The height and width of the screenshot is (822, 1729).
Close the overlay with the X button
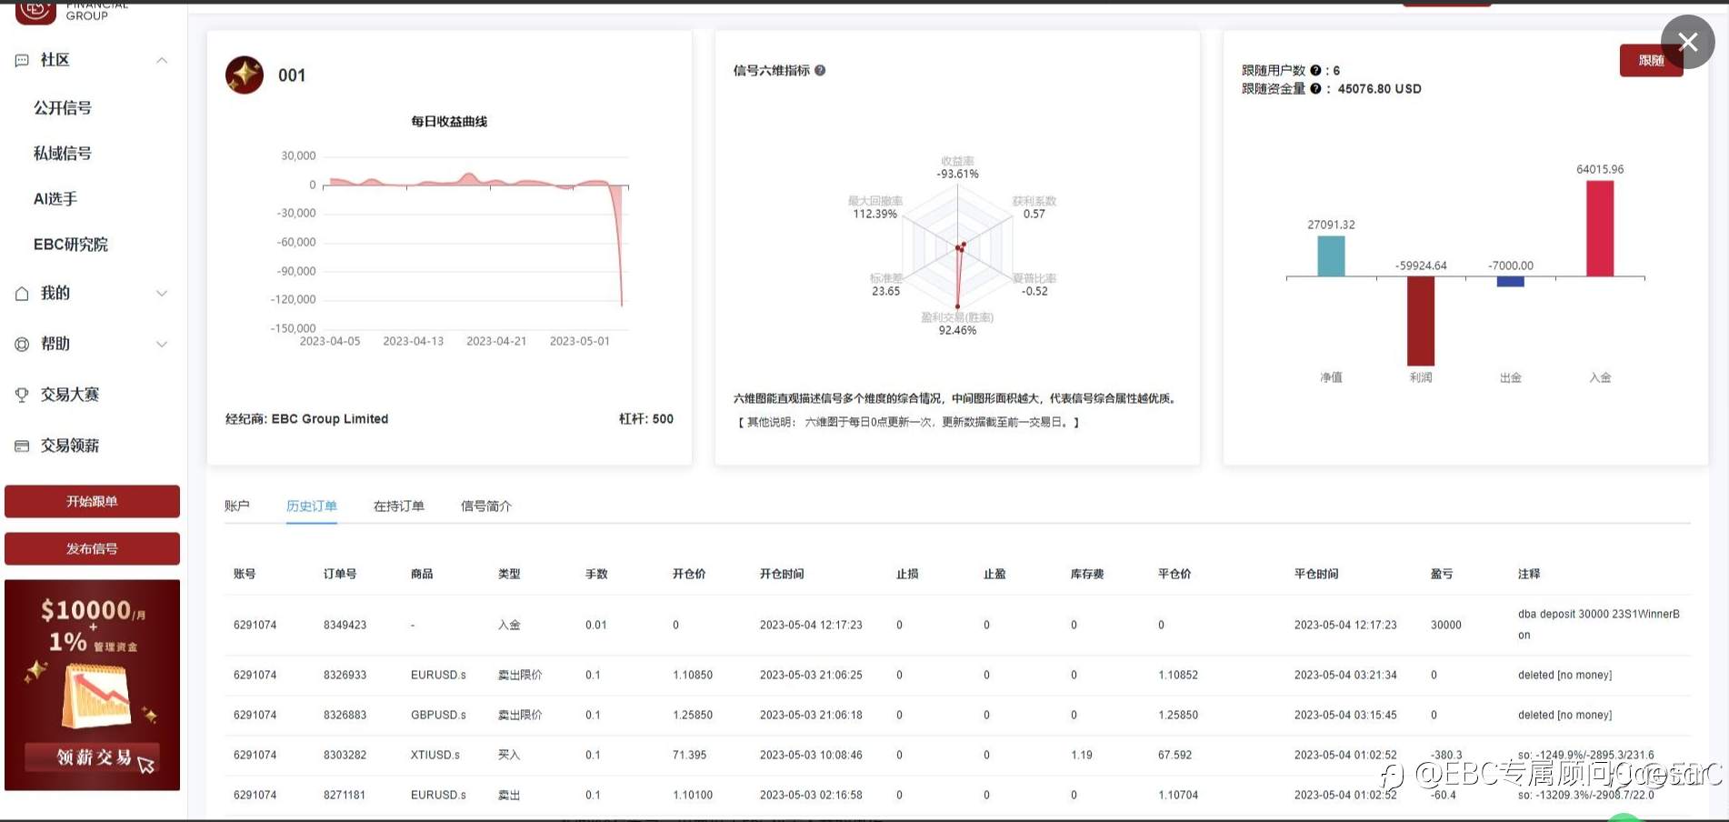point(1688,41)
